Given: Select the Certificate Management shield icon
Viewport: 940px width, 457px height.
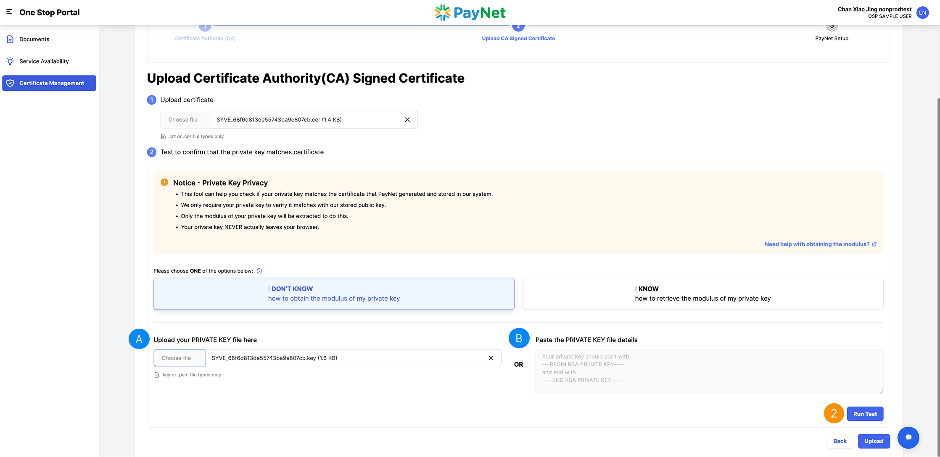Looking at the screenshot, I should 11,83.
